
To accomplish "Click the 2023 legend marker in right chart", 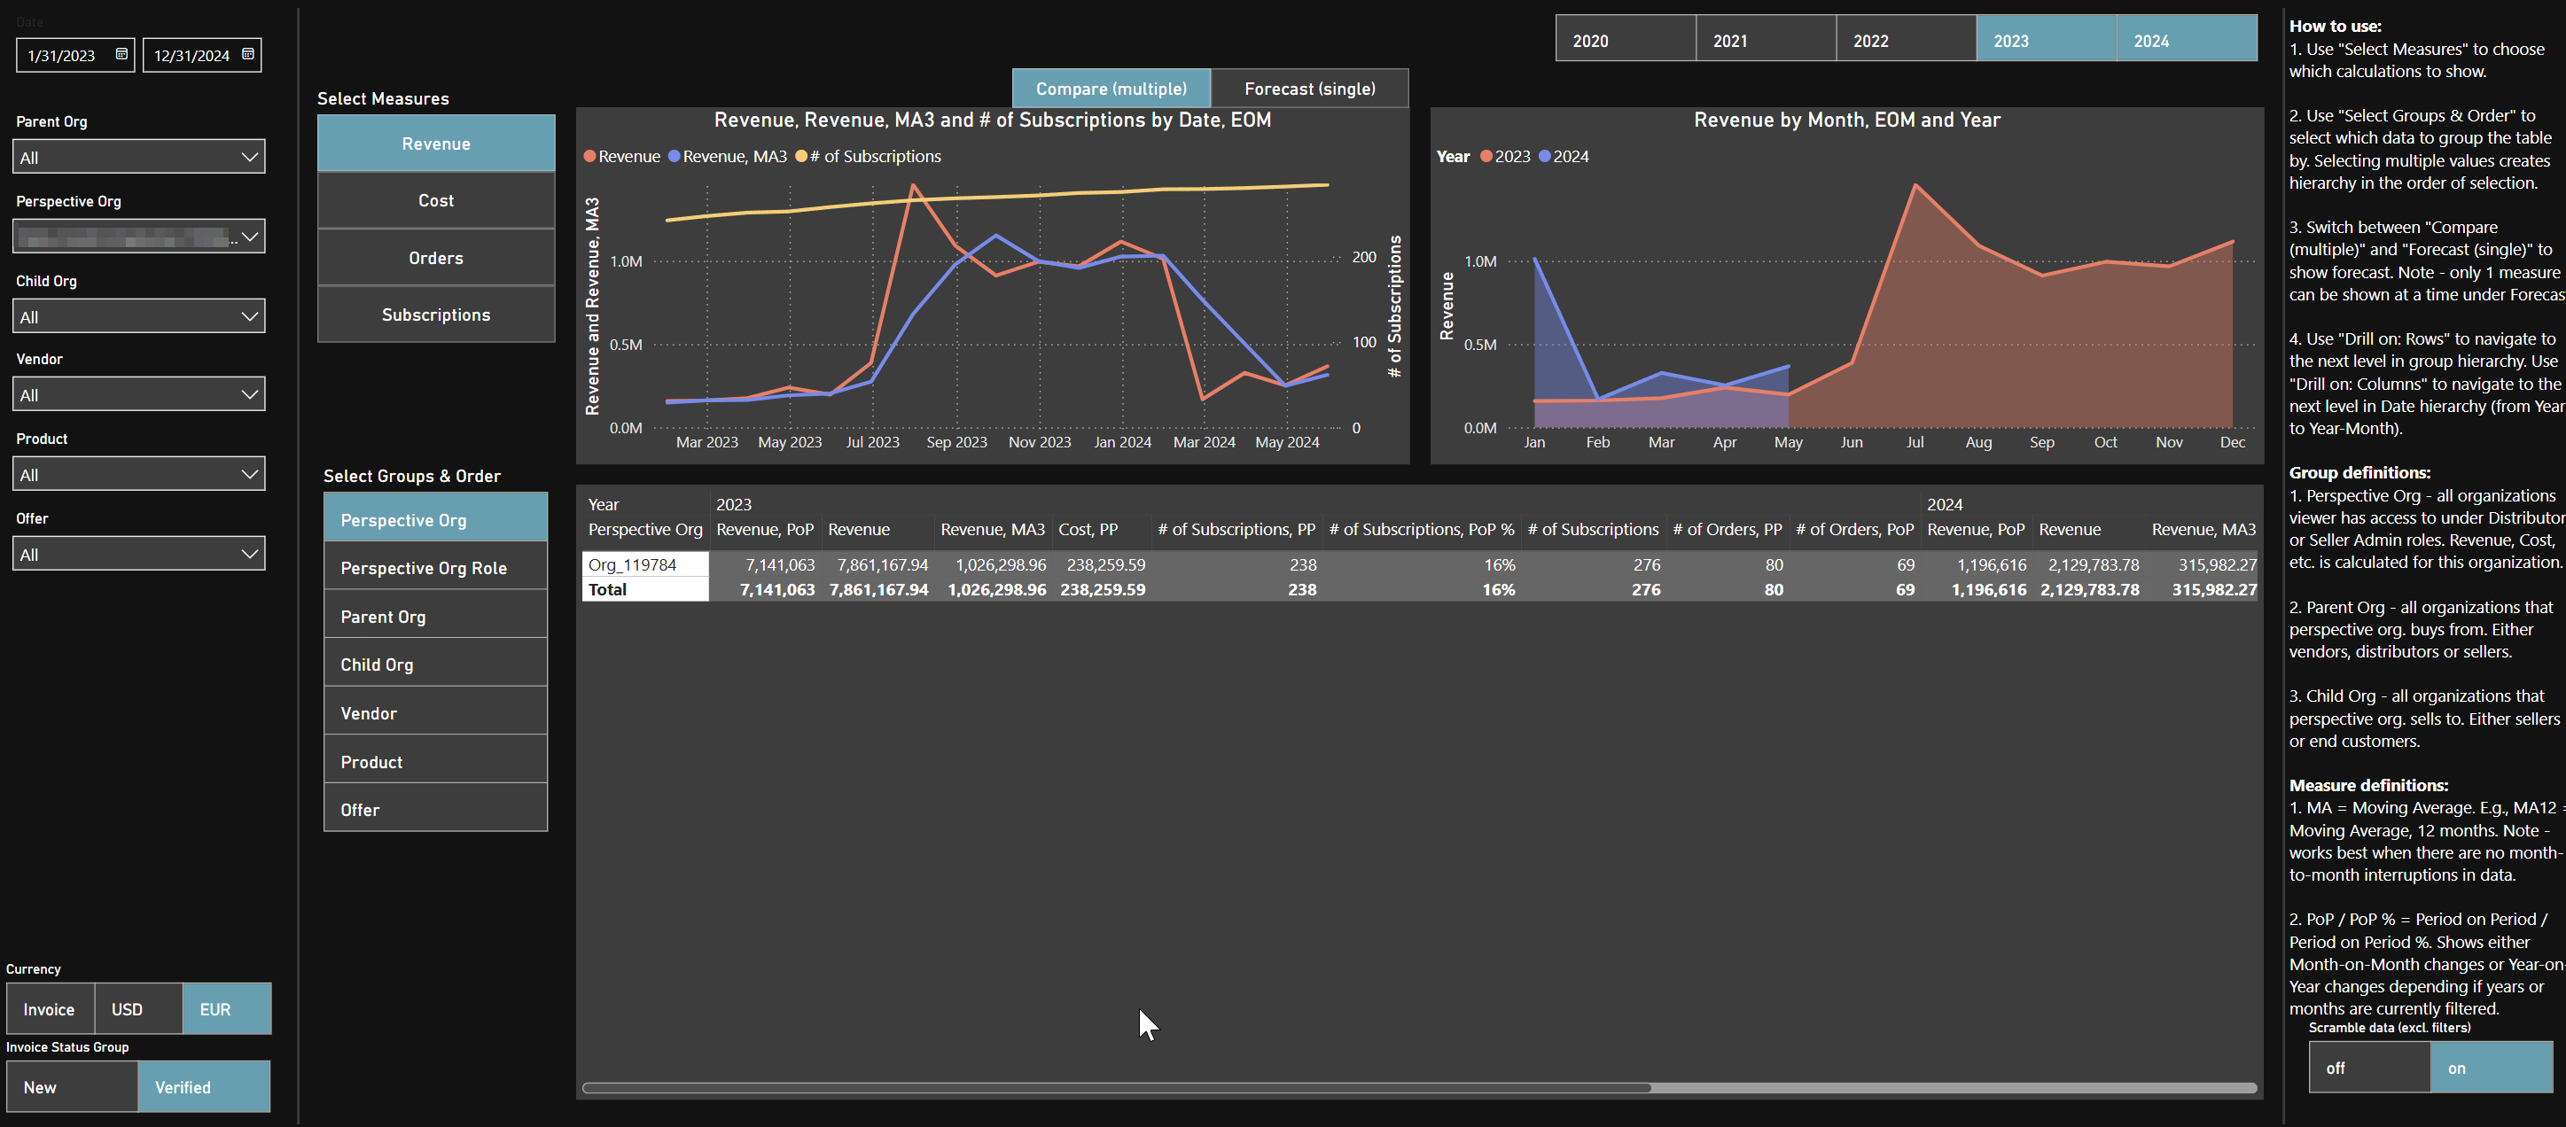I will pos(1486,158).
